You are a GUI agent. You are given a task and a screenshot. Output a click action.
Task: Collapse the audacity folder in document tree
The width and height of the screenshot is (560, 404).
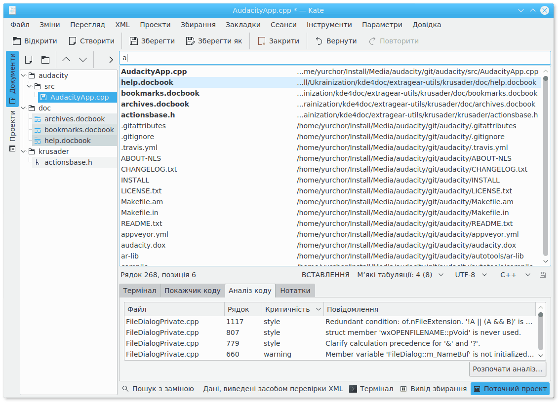(x=24, y=75)
